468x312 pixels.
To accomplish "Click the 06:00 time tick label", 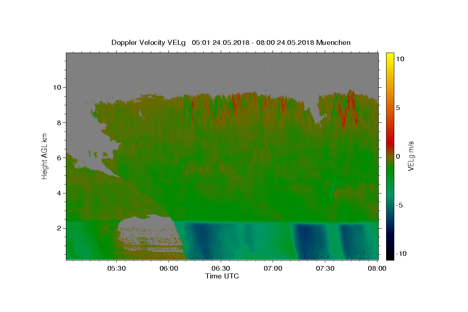I will tap(169, 269).
